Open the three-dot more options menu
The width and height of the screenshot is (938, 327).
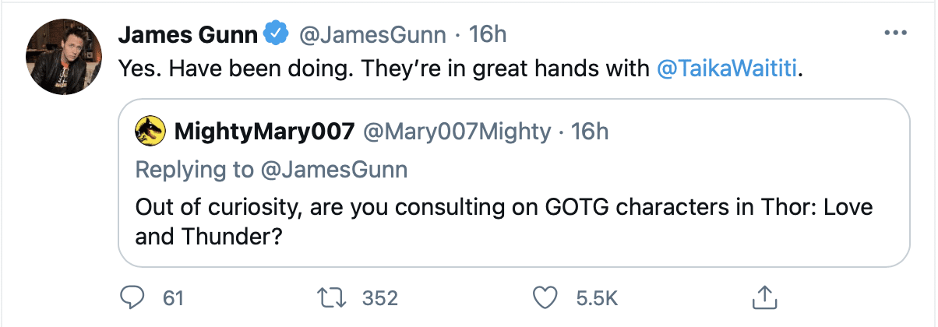pyautogui.click(x=895, y=34)
